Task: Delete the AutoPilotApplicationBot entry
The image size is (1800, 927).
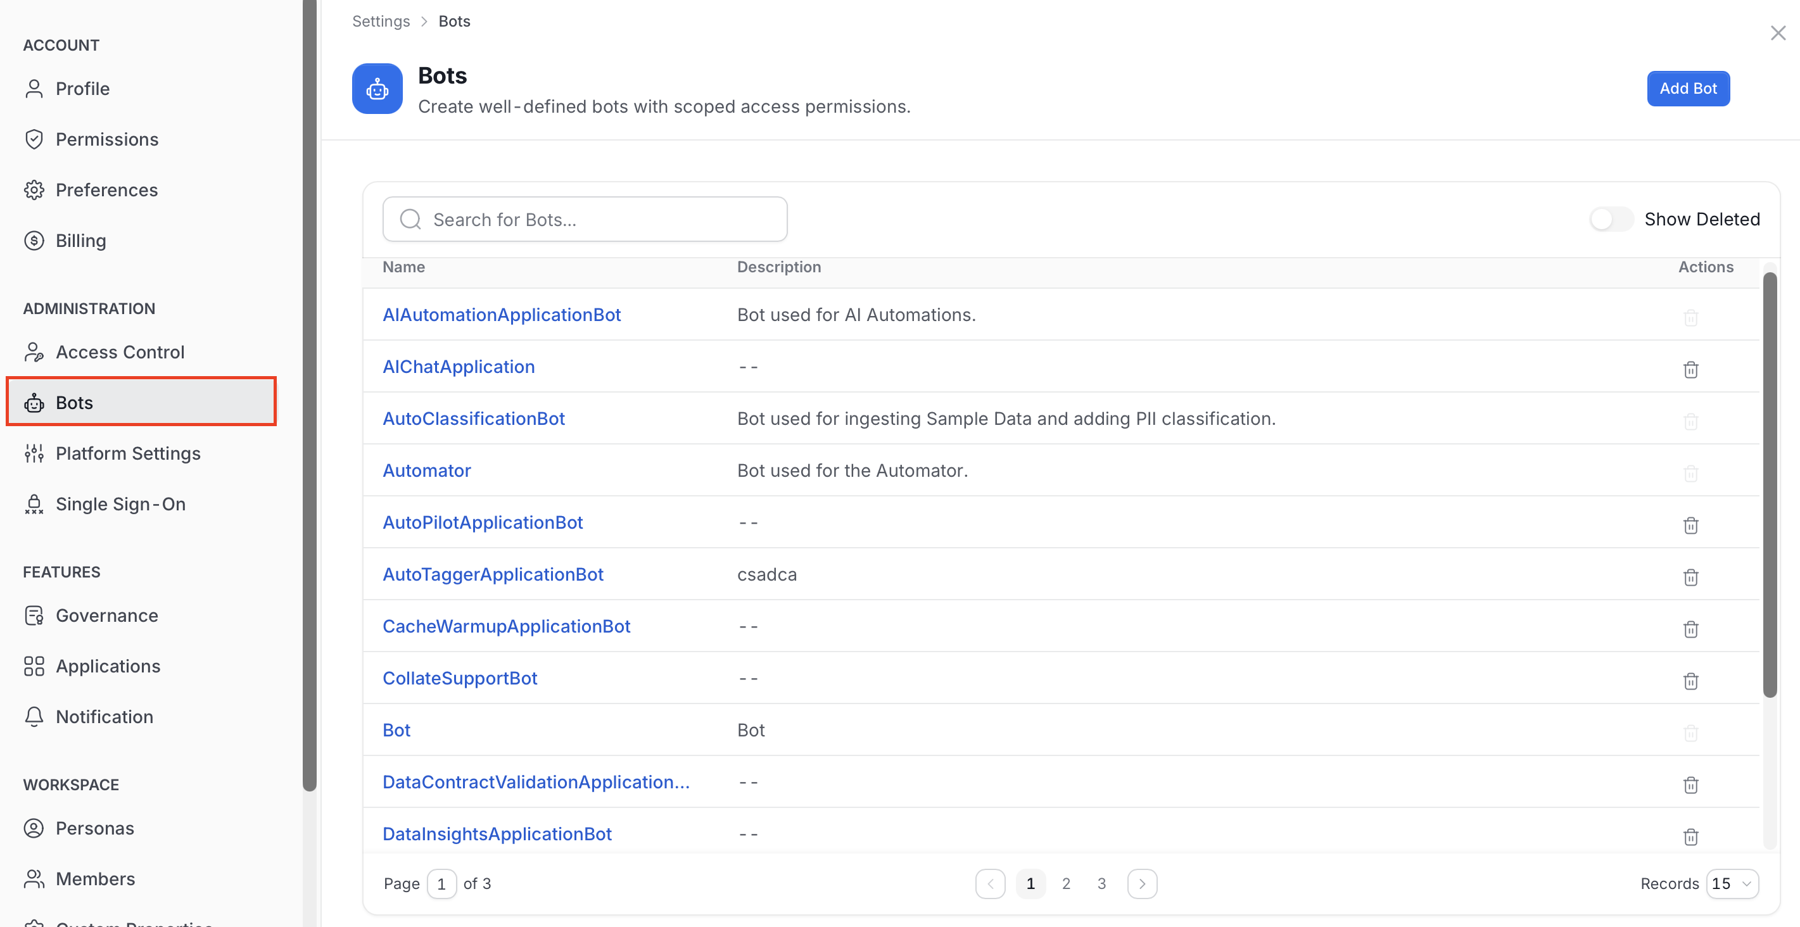Action: point(1690,525)
